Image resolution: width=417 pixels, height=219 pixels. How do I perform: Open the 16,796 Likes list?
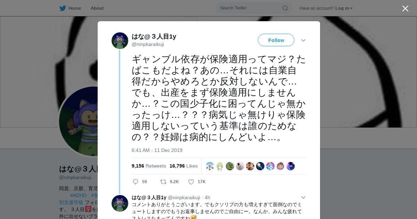click(x=183, y=166)
